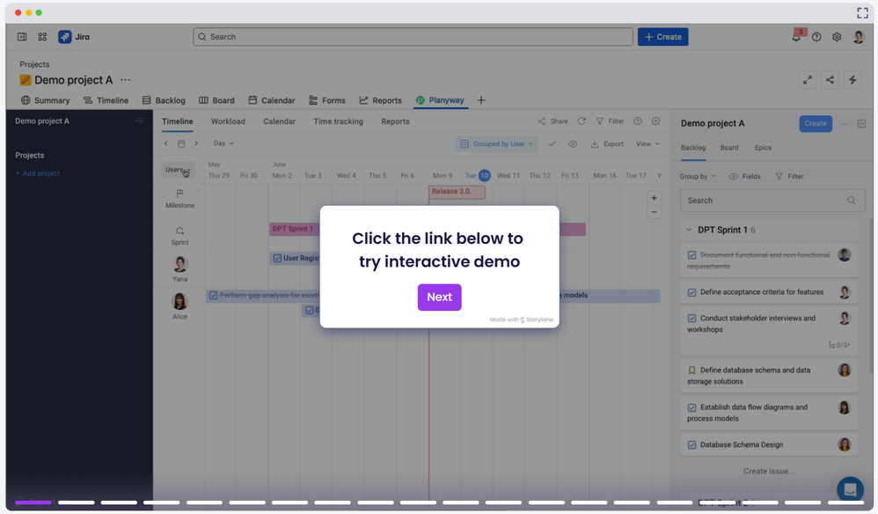The width and height of the screenshot is (878, 514).
Task: Open the automation lightning bolt icon
Action: pos(852,80)
